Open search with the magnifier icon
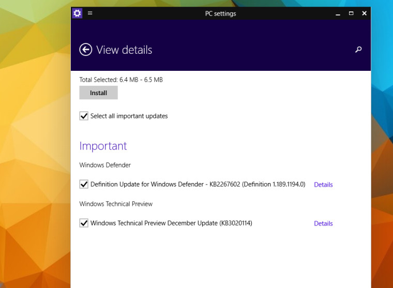This screenshot has height=288, width=393. point(358,49)
